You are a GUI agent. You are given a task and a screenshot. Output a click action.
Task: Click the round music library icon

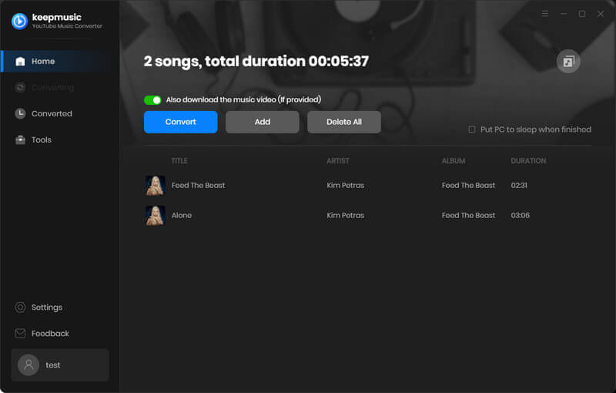pyautogui.click(x=568, y=62)
